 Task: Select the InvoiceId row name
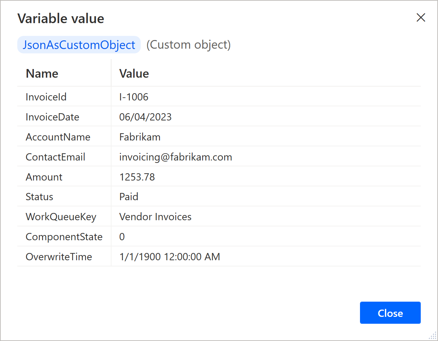click(46, 97)
